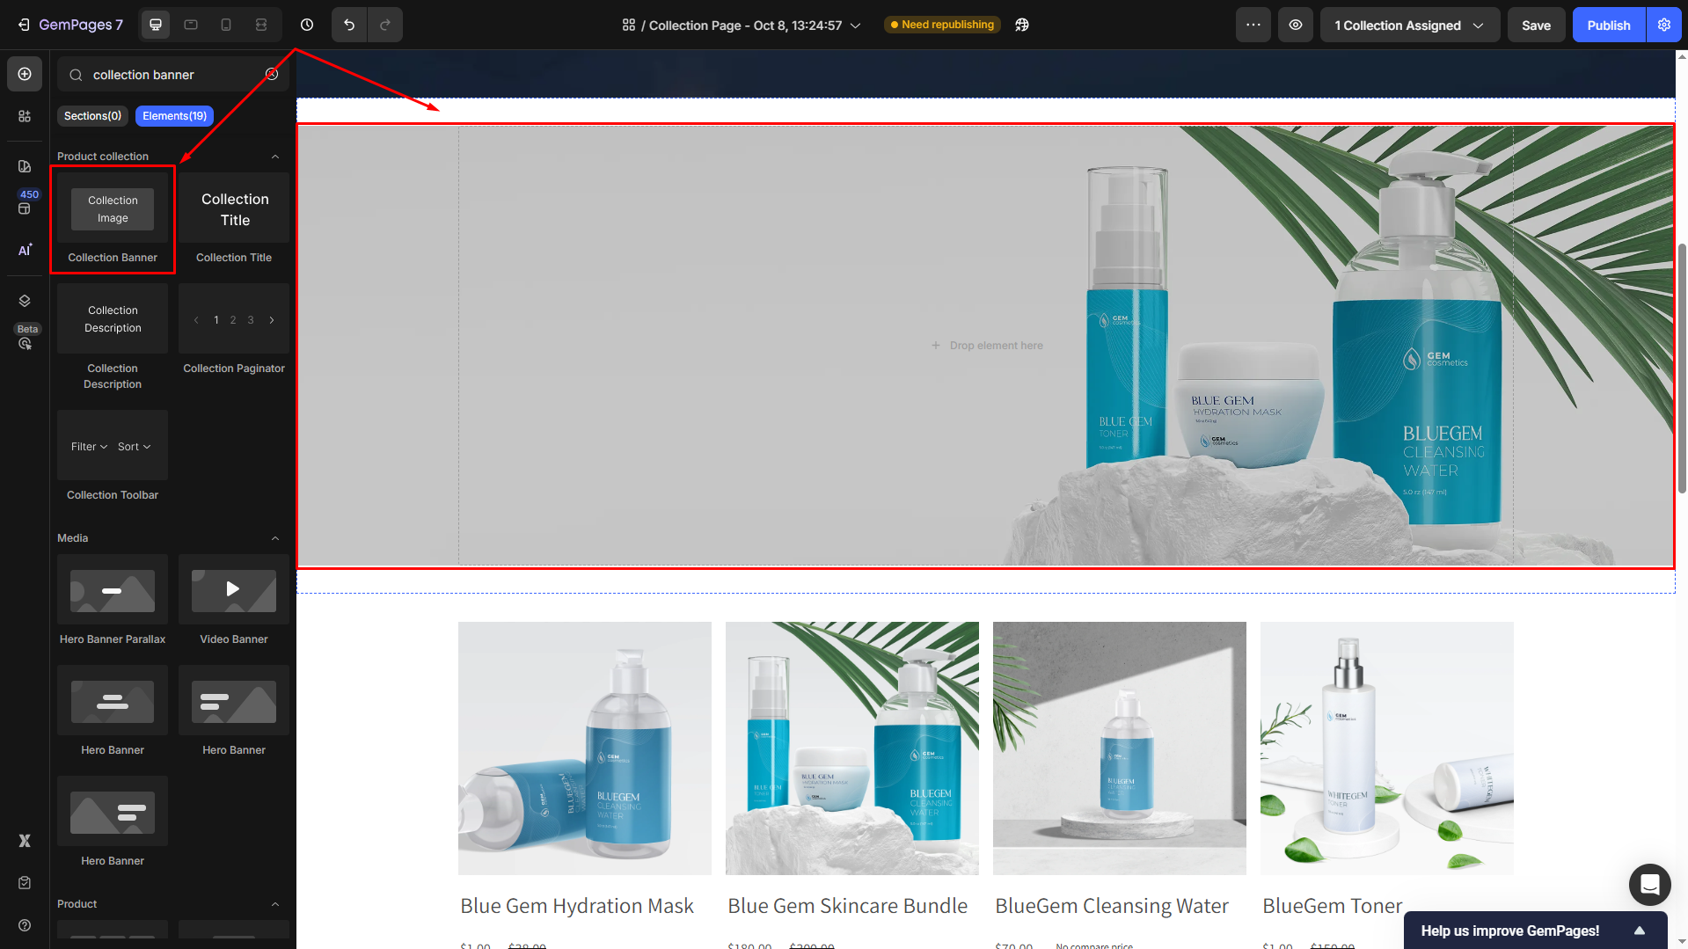
Task: Switch to mobile device view
Action: pyautogui.click(x=226, y=25)
